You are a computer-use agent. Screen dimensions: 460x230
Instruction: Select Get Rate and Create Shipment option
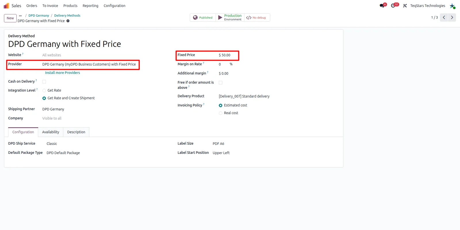click(x=44, y=98)
